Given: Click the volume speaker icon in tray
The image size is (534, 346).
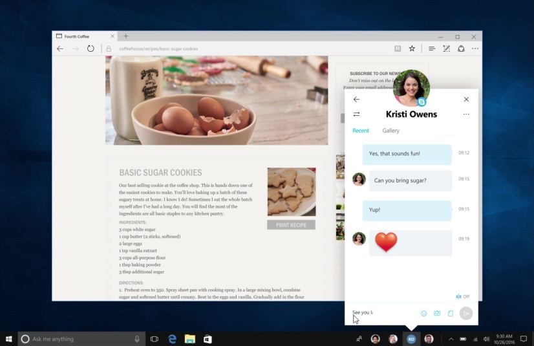Looking at the screenshot, I should tap(487, 339).
